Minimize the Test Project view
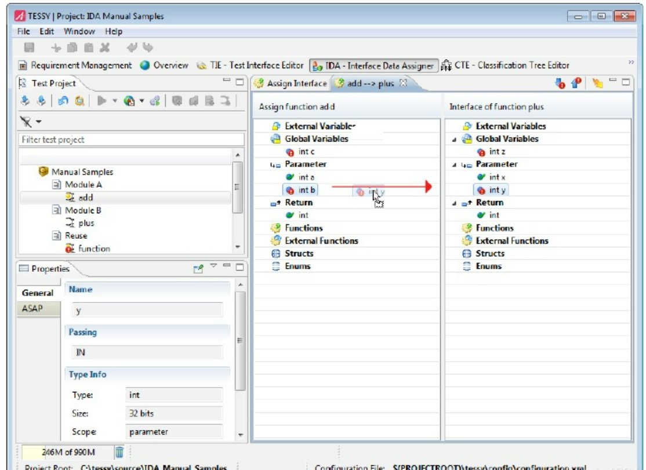 pos(227,80)
